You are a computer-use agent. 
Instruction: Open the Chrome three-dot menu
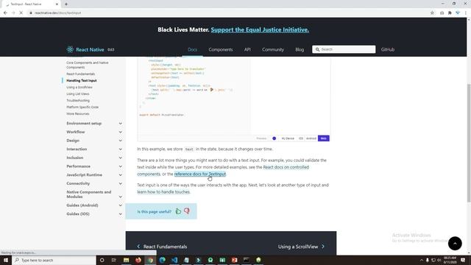(466, 13)
